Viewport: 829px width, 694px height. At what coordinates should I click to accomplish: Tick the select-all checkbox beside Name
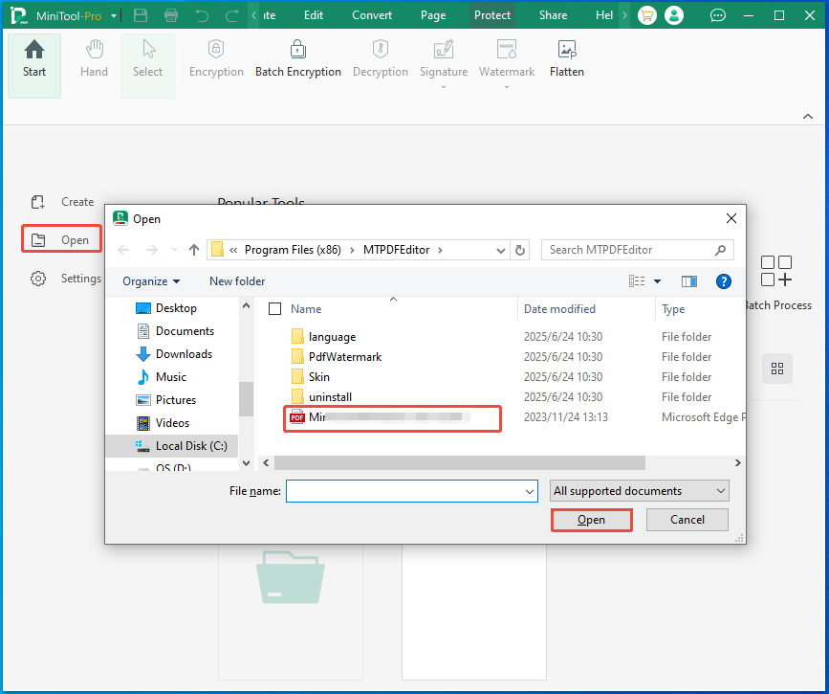(x=275, y=308)
